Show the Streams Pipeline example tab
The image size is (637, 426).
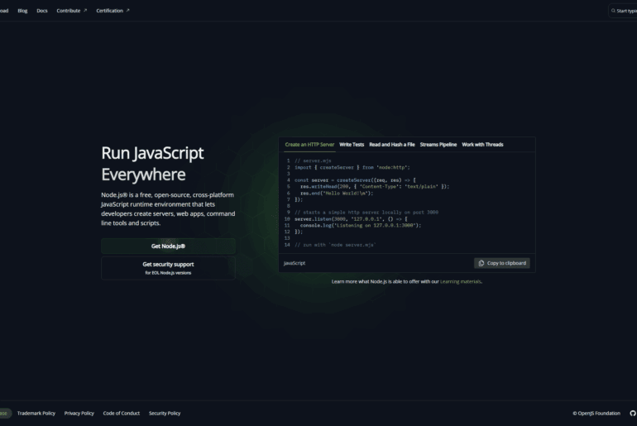coord(438,144)
